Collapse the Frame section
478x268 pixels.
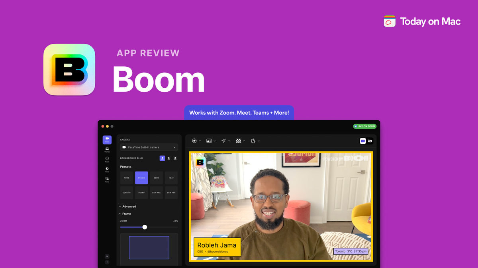pos(125,214)
